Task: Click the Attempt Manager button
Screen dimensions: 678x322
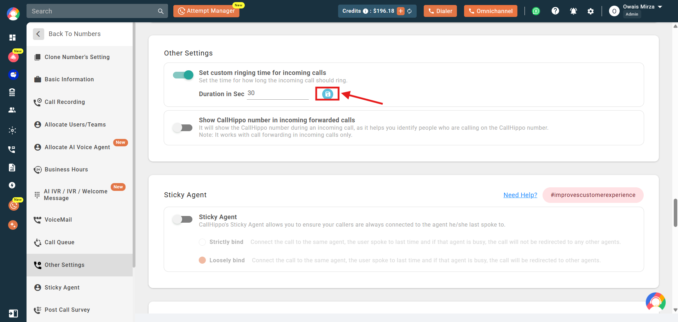Action: [206, 11]
